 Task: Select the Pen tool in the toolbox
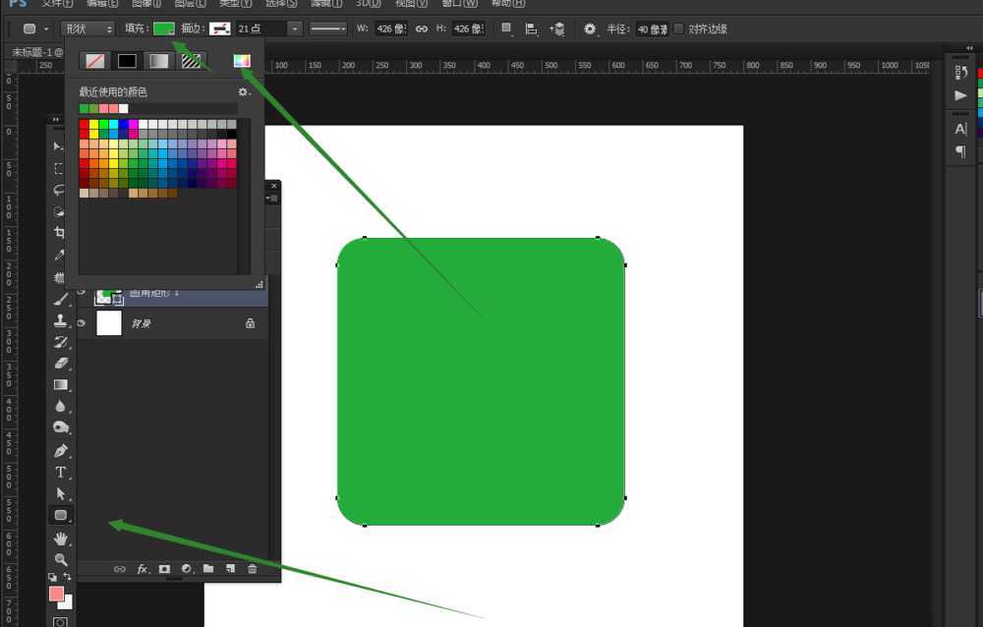(60, 450)
